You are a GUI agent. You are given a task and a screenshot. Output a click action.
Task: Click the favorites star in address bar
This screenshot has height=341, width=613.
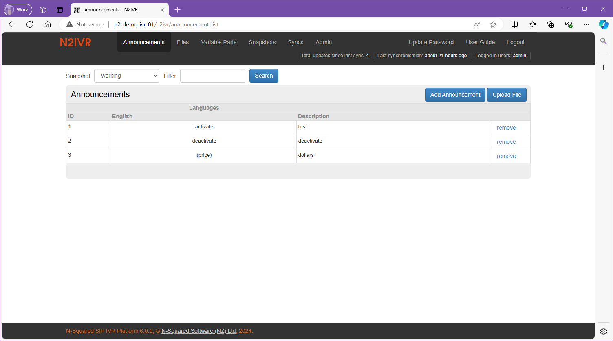[493, 24]
